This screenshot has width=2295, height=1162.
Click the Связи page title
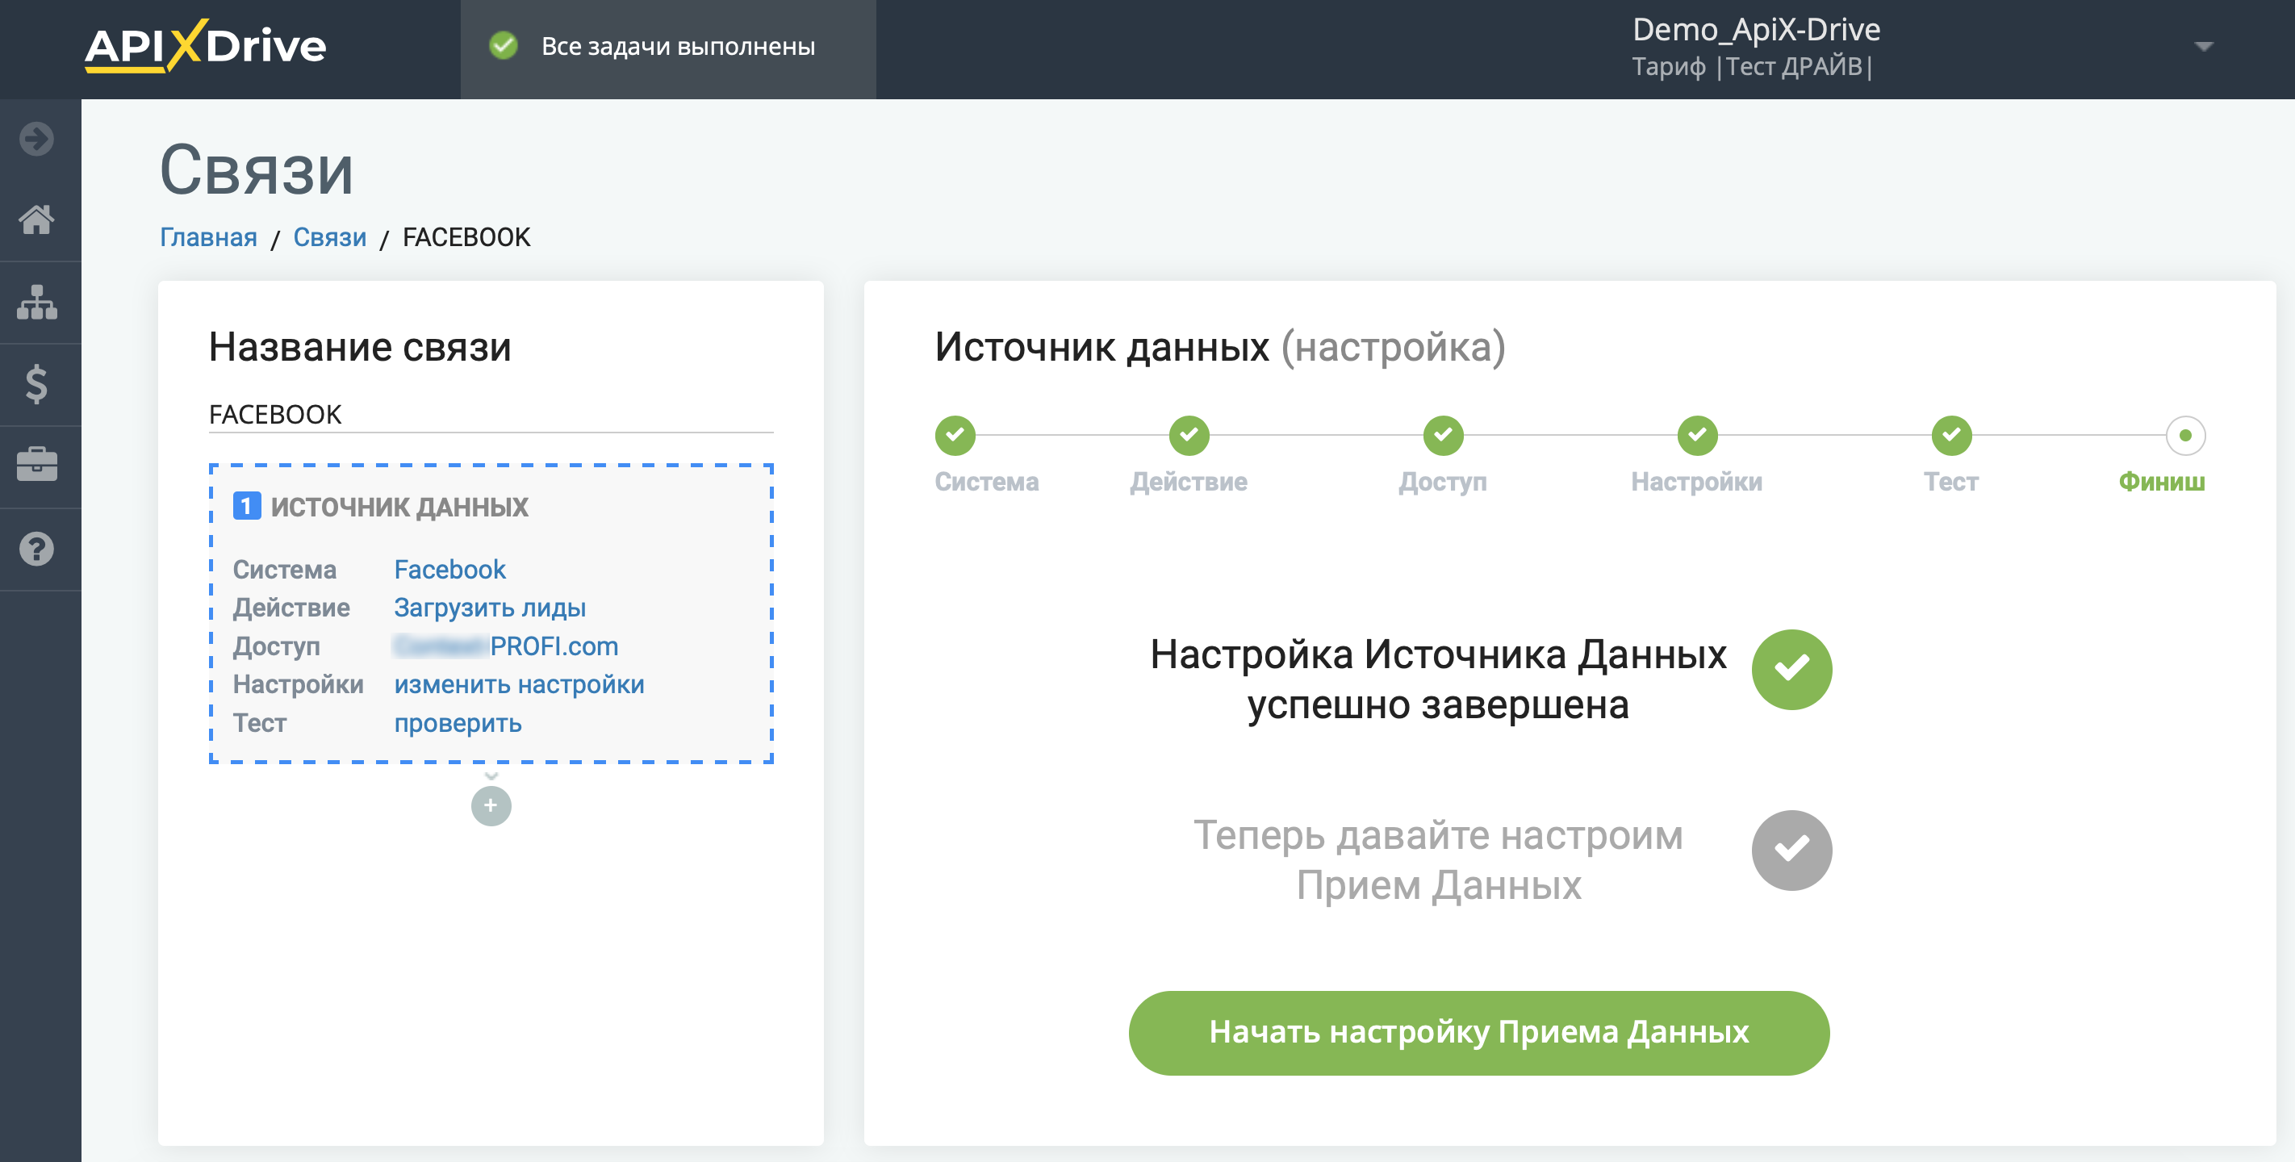click(x=257, y=170)
